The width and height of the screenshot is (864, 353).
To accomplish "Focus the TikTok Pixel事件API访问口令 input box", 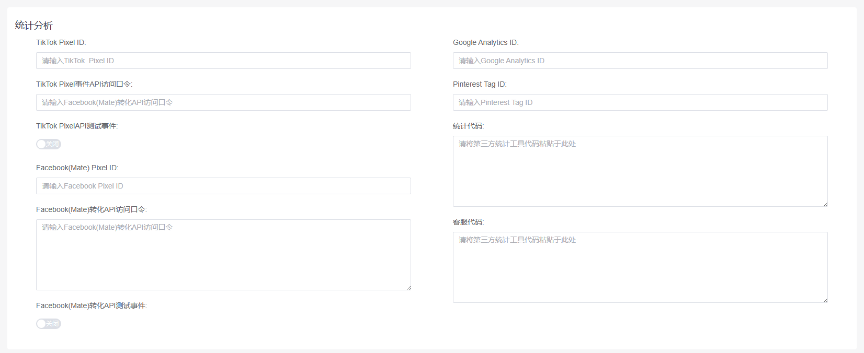I will tap(223, 102).
